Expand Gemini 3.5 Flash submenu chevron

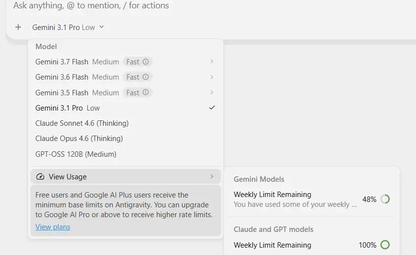tap(212, 92)
